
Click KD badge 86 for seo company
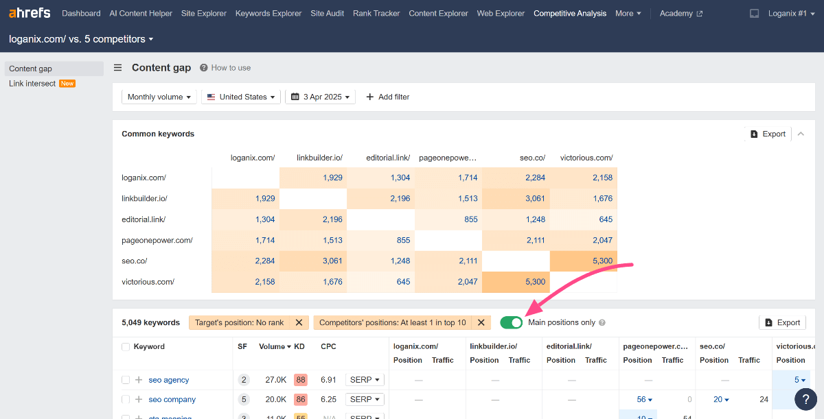(300, 399)
